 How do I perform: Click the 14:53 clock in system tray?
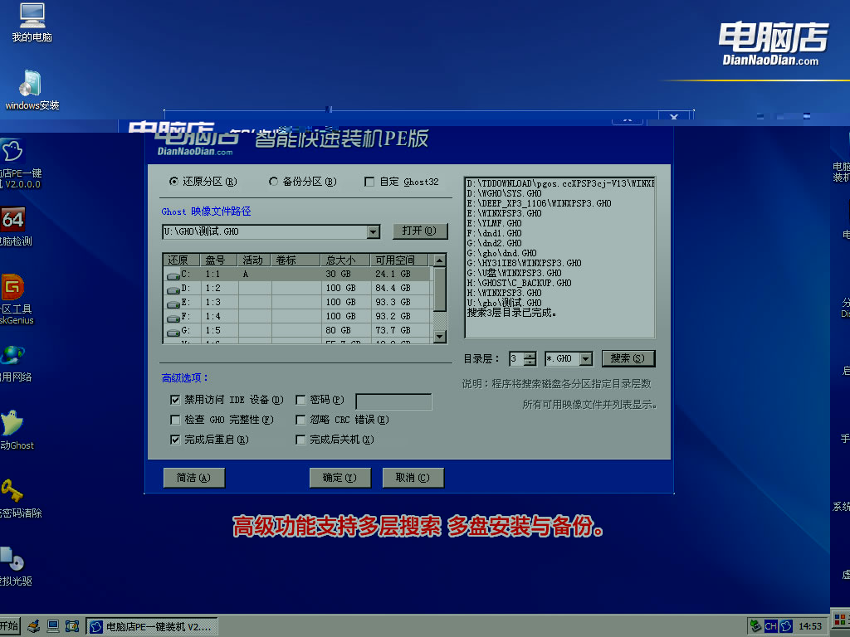(810, 627)
